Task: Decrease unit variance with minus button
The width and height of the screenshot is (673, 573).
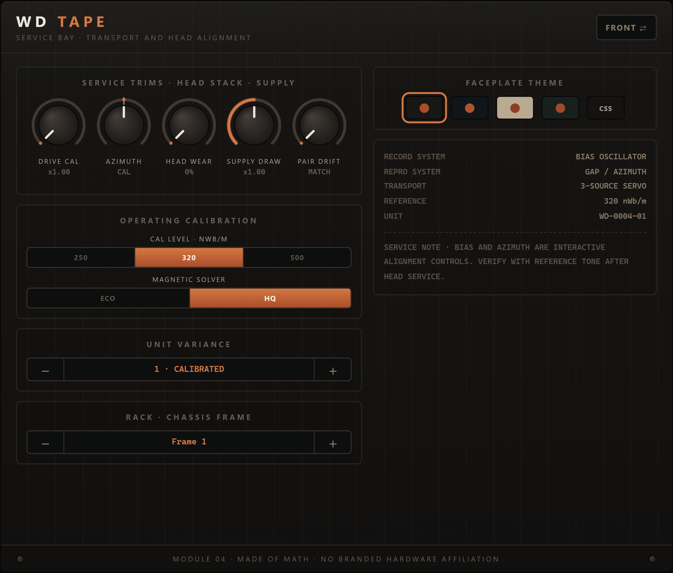Action: pos(45,370)
